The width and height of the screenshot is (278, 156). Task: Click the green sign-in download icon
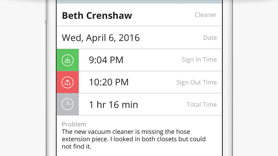point(67,60)
